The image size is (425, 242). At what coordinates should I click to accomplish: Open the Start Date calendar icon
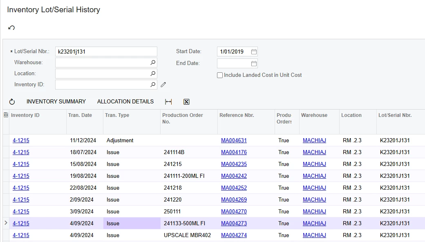click(253, 52)
